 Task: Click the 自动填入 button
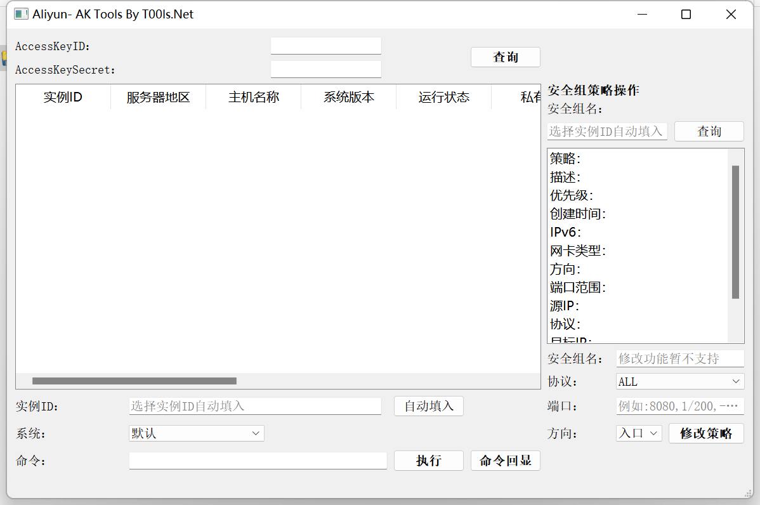coord(429,406)
